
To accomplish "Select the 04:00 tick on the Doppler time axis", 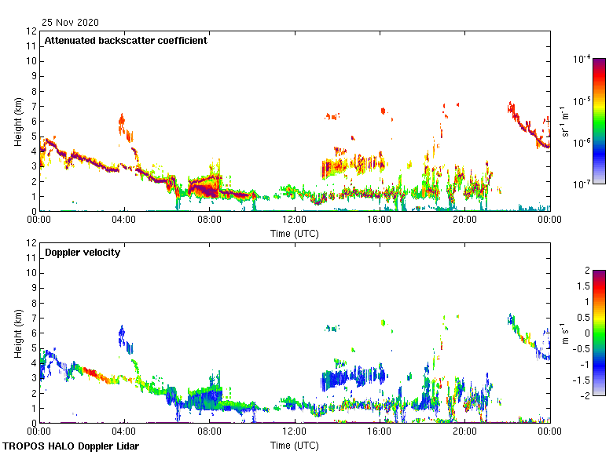I will click(124, 432).
